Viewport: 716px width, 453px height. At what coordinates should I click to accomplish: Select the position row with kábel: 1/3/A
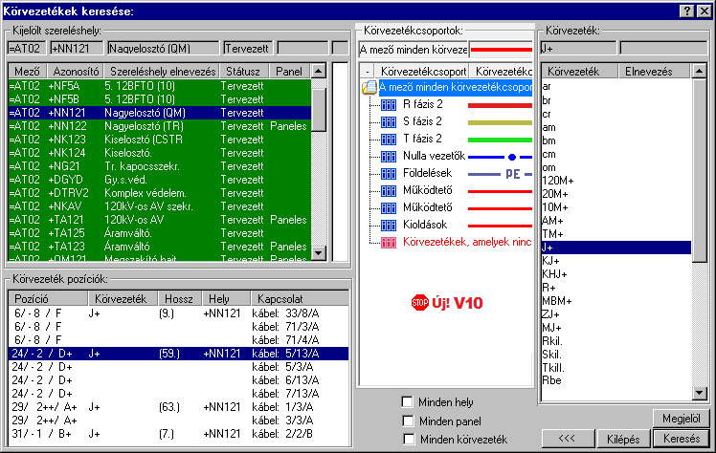(179, 407)
